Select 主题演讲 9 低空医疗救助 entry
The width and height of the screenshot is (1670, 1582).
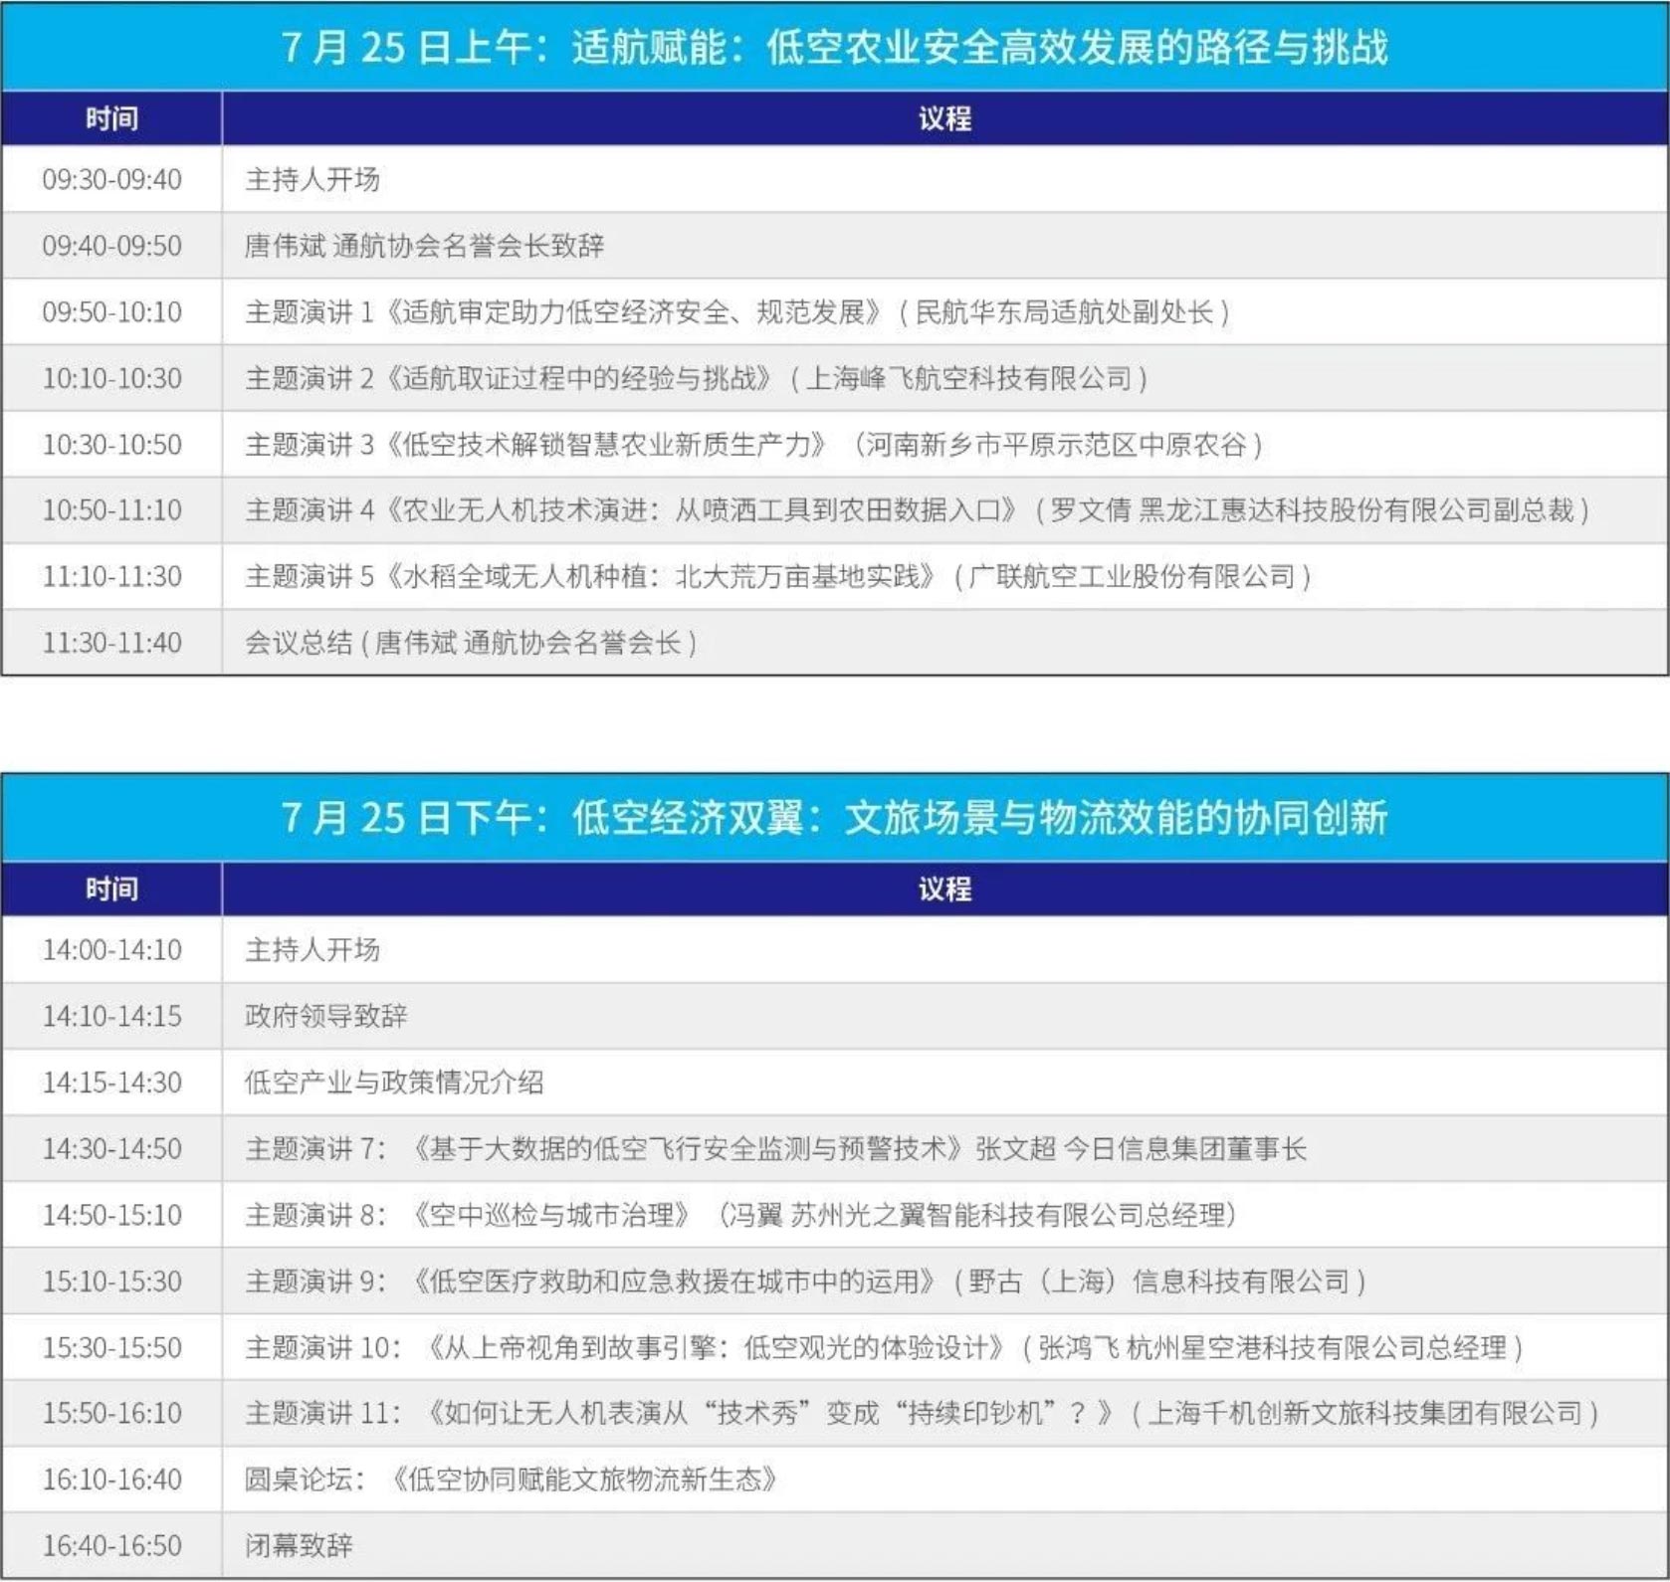(x=804, y=1282)
